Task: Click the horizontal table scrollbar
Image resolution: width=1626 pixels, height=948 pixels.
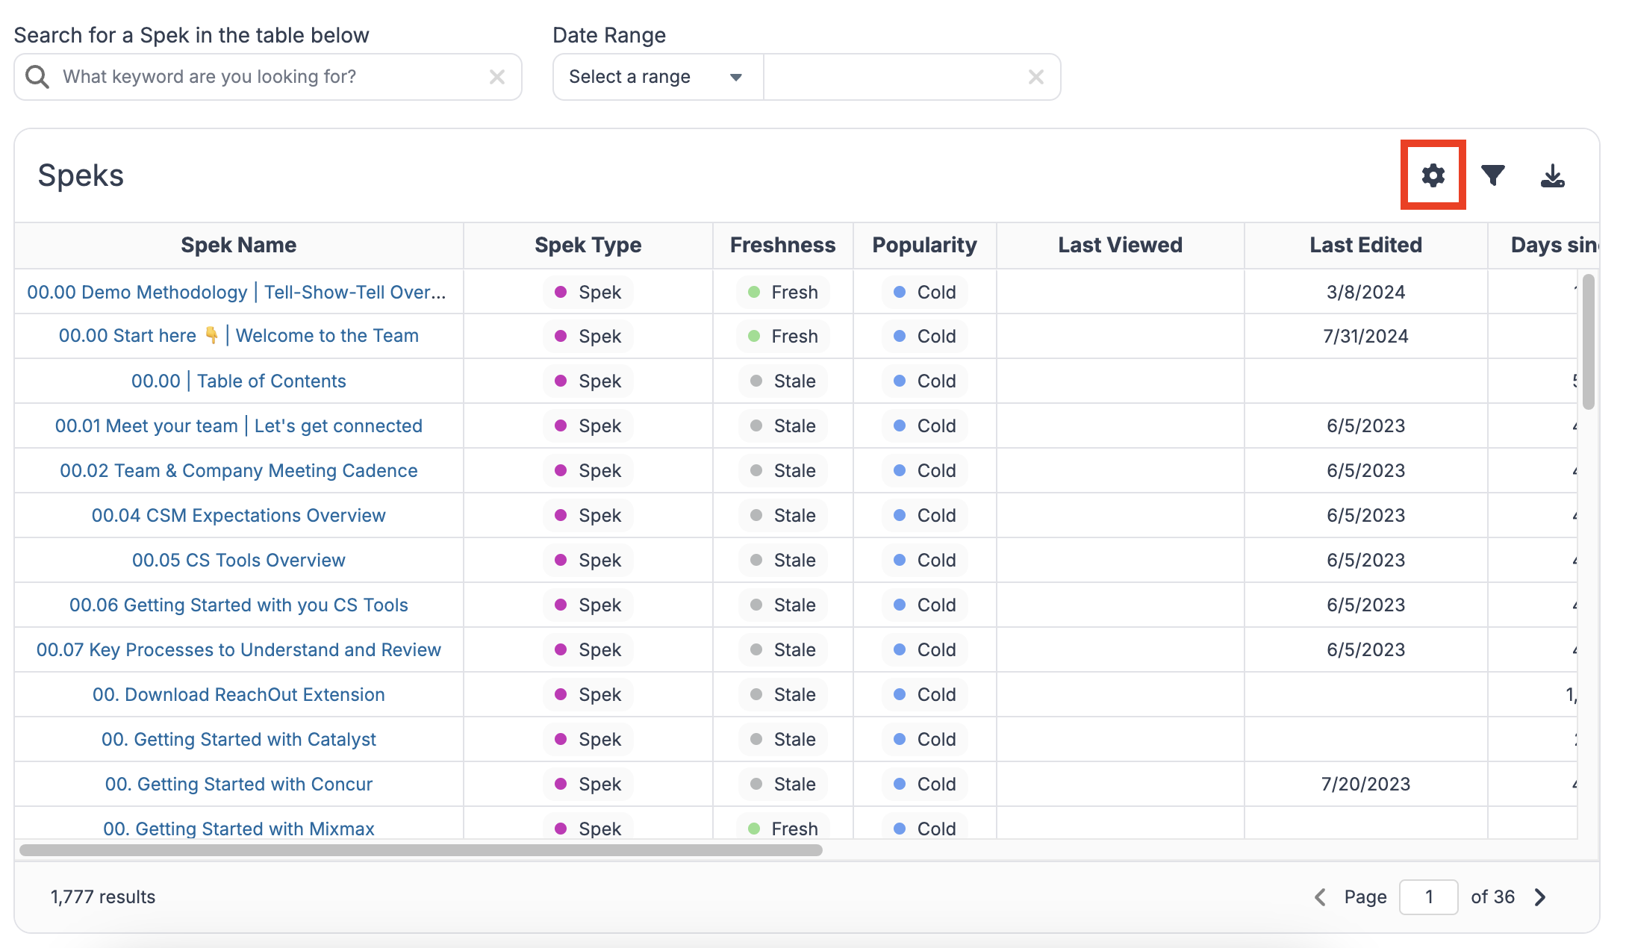Action: [x=421, y=850]
